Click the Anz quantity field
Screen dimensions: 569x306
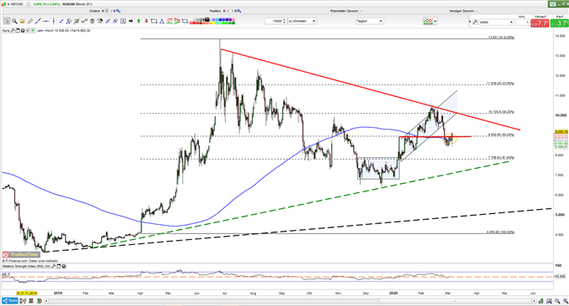522,22
